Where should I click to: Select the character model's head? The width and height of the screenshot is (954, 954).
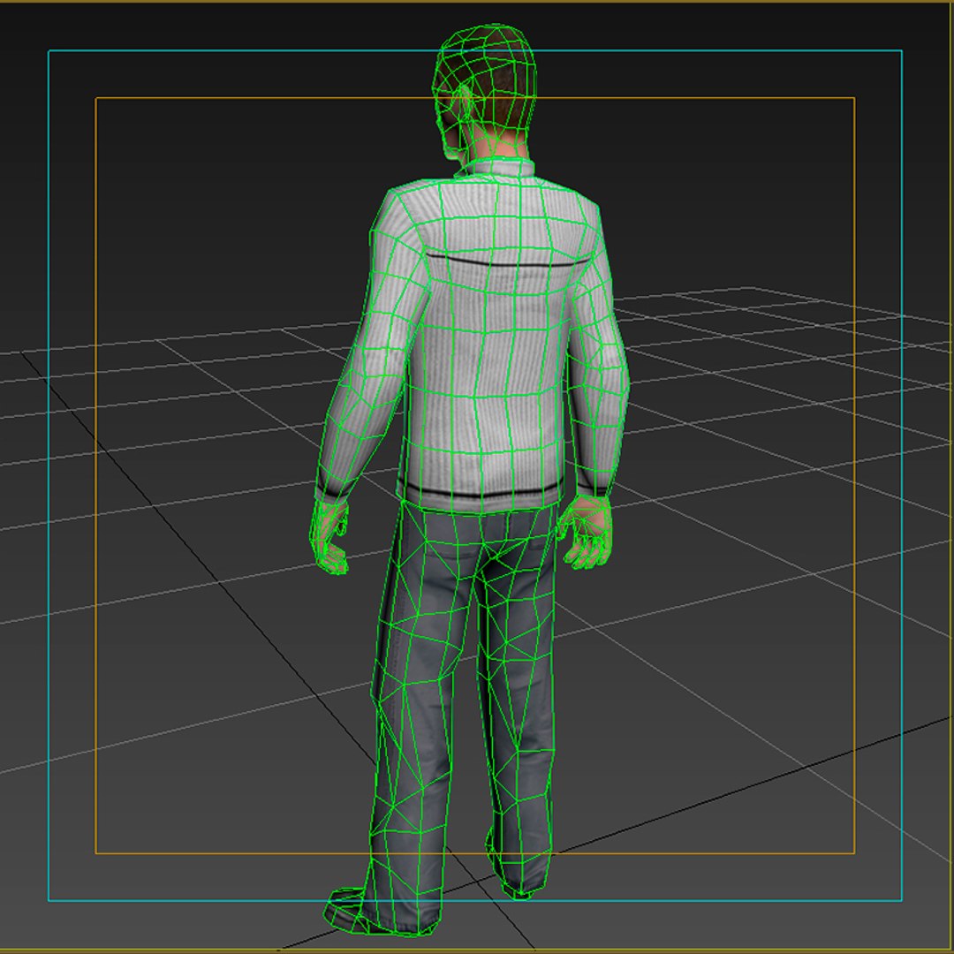(485, 91)
